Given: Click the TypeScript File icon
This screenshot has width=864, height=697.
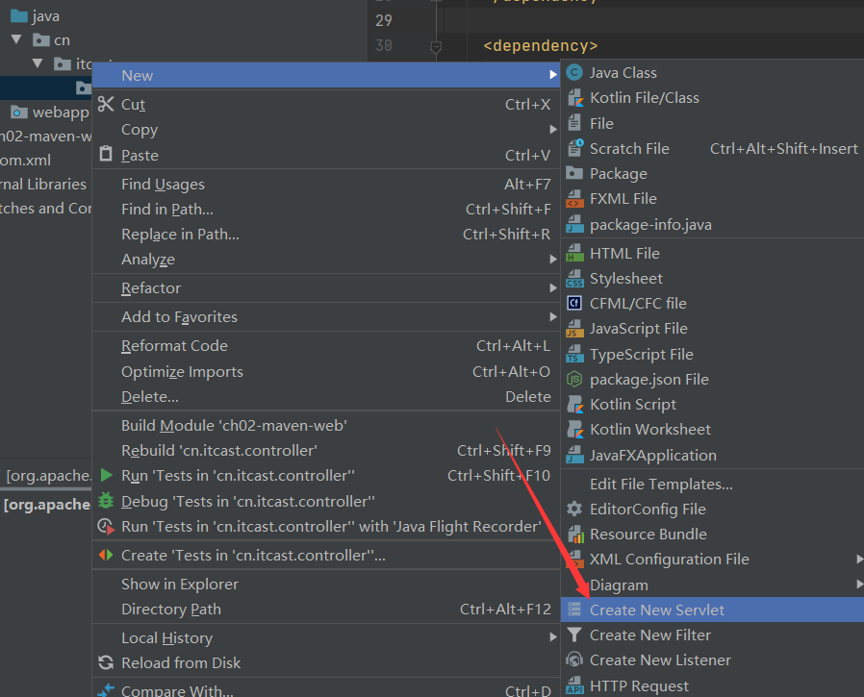Looking at the screenshot, I should point(574,354).
